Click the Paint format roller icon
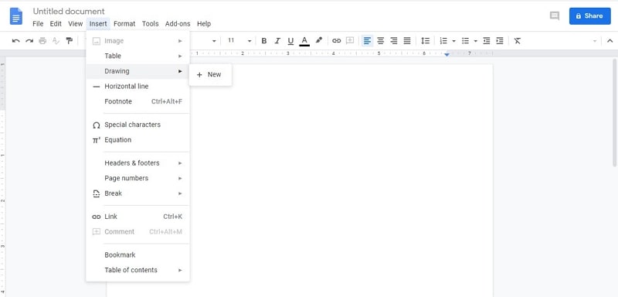Image resolution: width=618 pixels, height=297 pixels. [70, 41]
